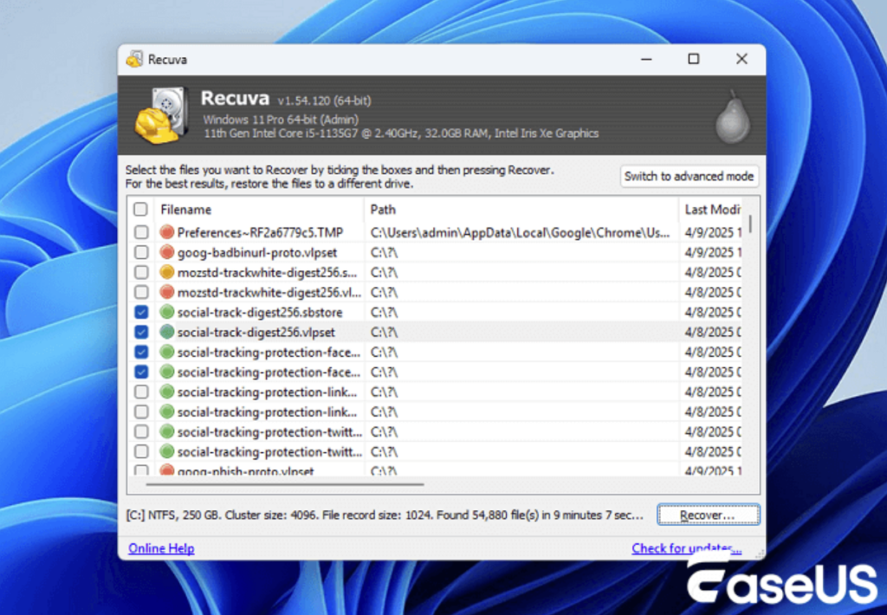The height and width of the screenshot is (615, 887).
Task: Check the goog-badbinurl-proto.vlpset checkbox
Action: click(x=140, y=252)
